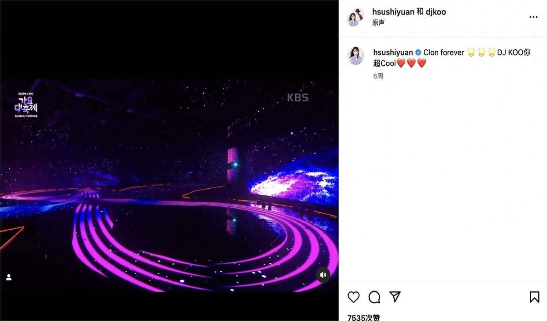
Task: Open the three-dot more options menu
Action: point(533,17)
